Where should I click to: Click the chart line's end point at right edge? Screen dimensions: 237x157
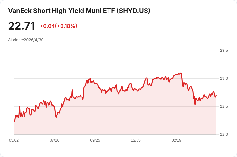(x=216, y=96)
